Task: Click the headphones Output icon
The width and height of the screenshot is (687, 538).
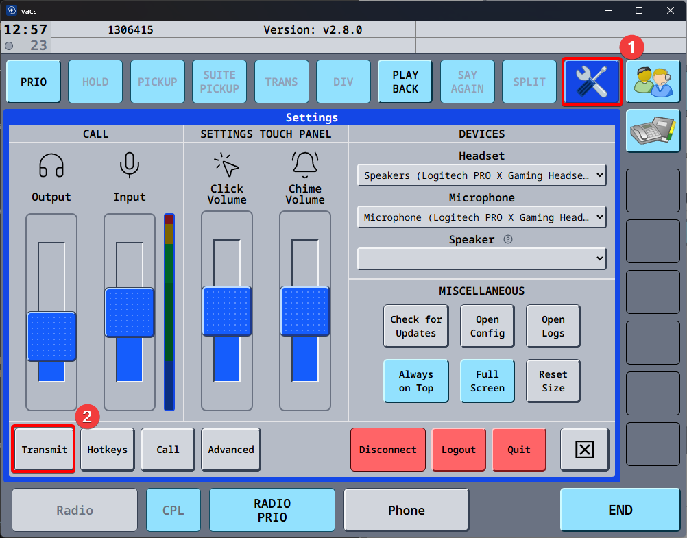Action: pyautogui.click(x=51, y=165)
